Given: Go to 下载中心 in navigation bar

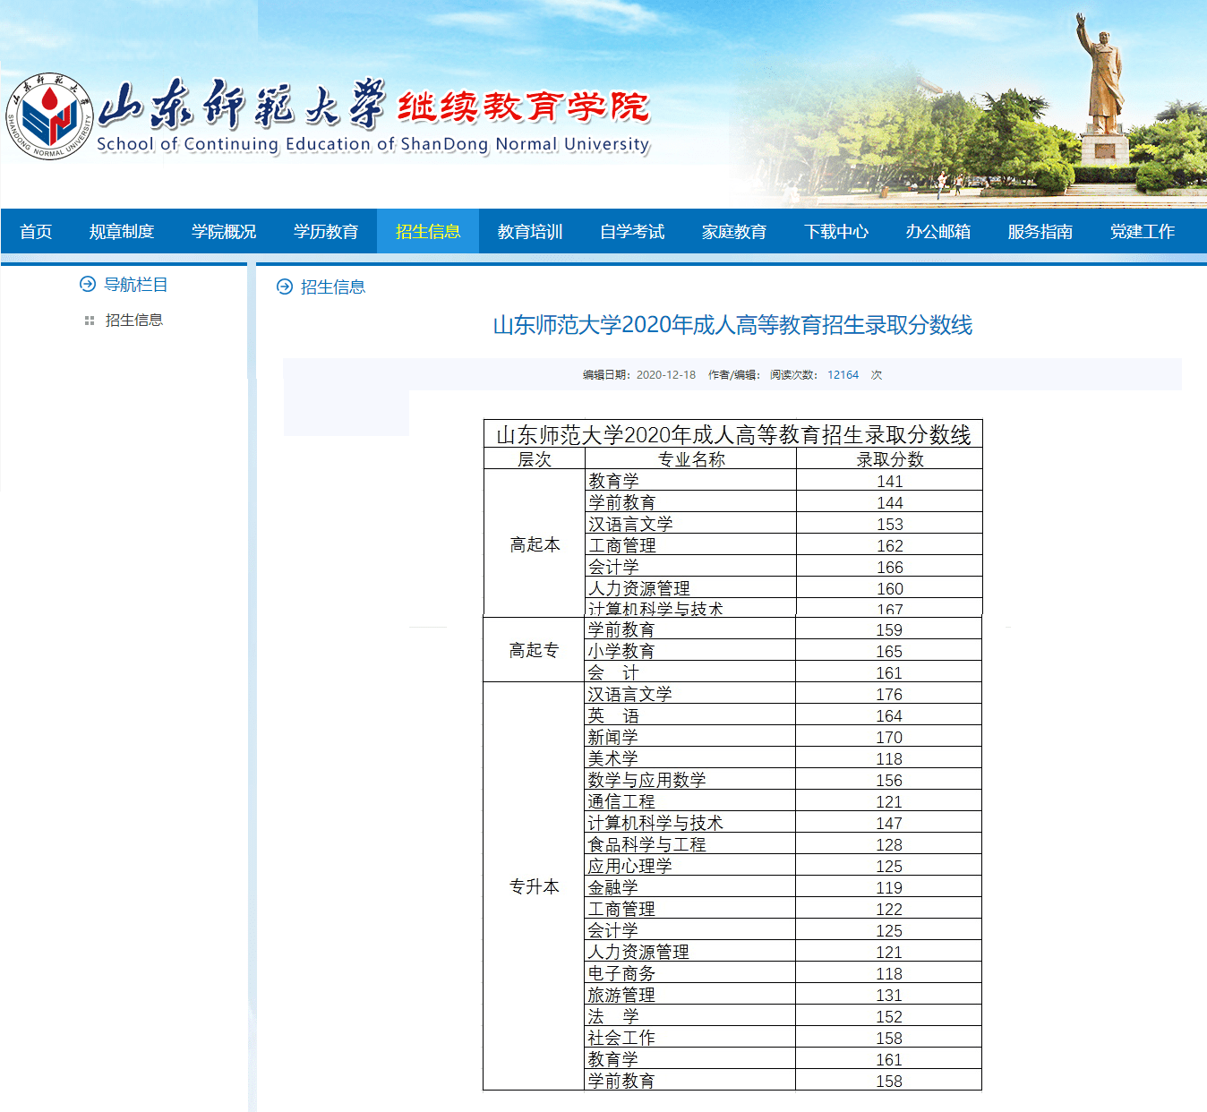Looking at the screenshot, I should (836, 232).
